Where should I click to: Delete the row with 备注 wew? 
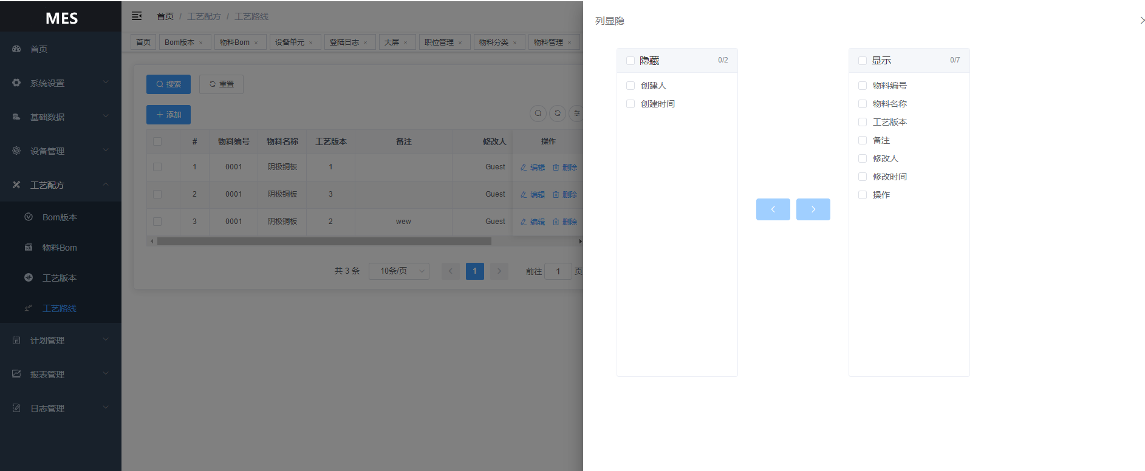[x=565, y=222]
